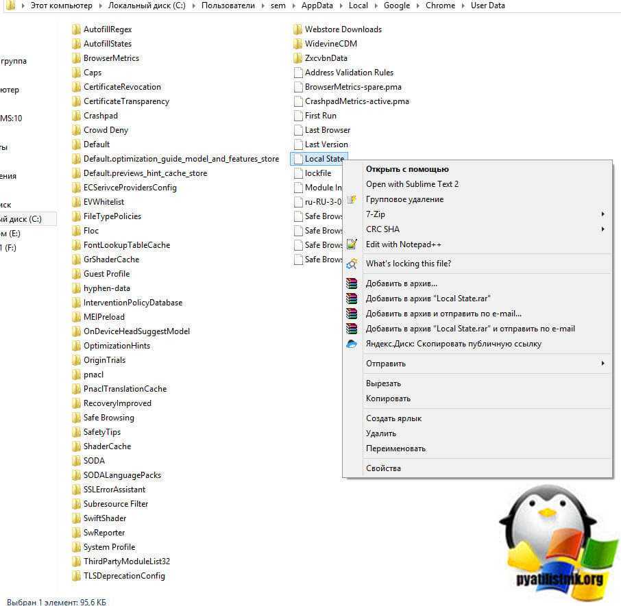Screen dimensions: 621x606
Task: Select Свойства in the context menu
Action: pos(383,468)
